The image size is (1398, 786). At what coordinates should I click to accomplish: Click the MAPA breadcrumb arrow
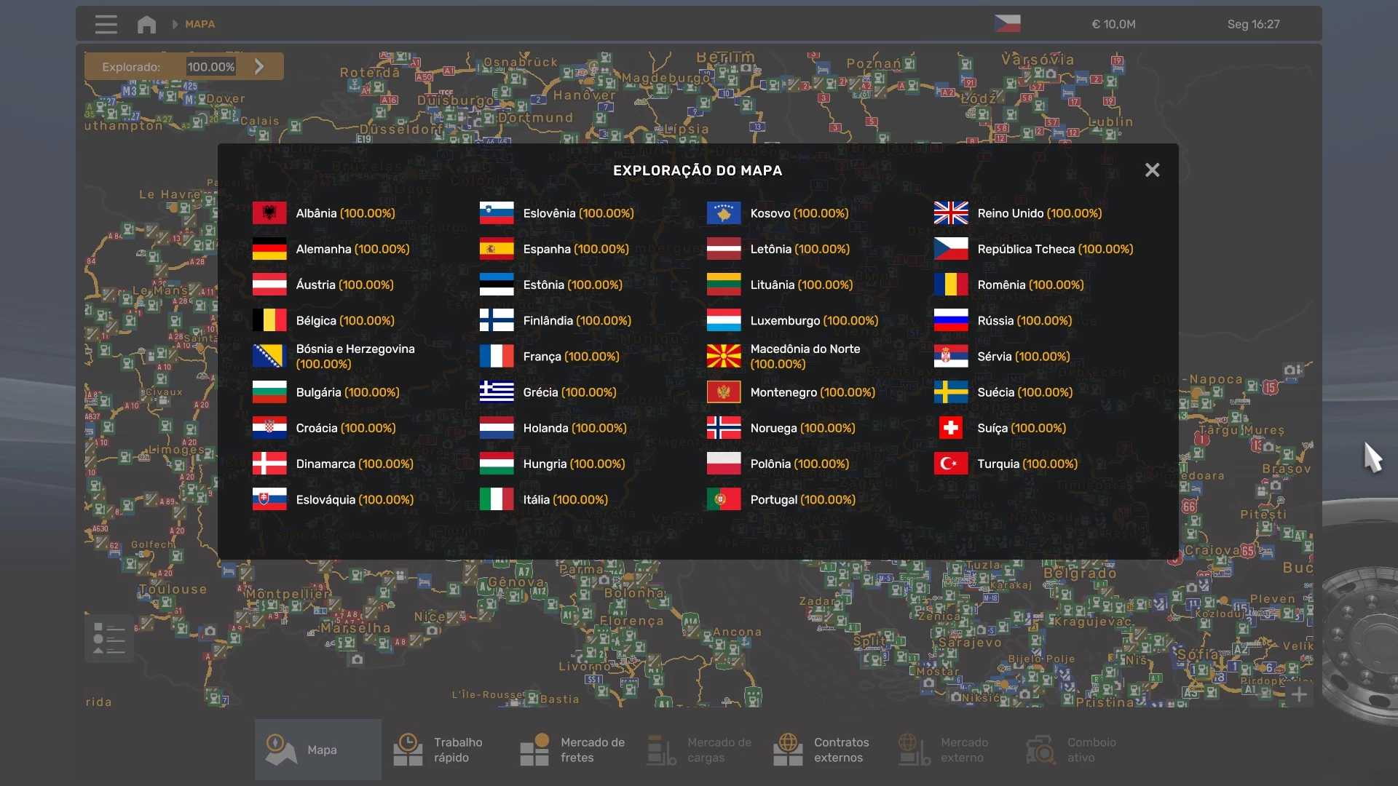tap(175, 24)
